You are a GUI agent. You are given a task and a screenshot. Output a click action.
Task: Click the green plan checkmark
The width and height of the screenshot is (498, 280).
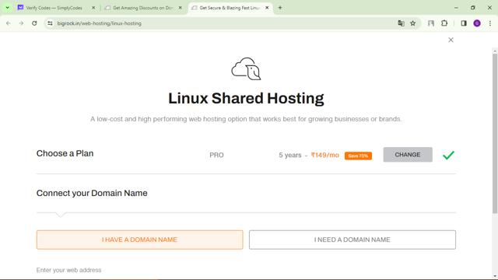(448, 155)
